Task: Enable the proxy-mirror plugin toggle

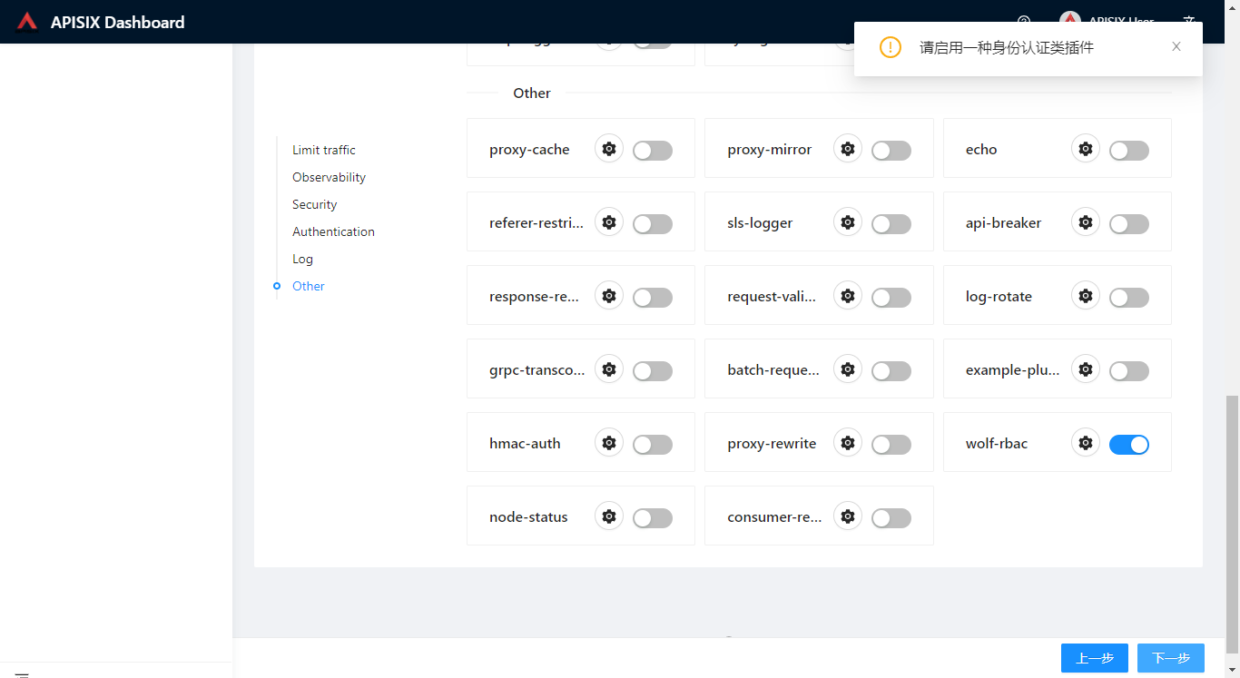Action: (891, 148)
